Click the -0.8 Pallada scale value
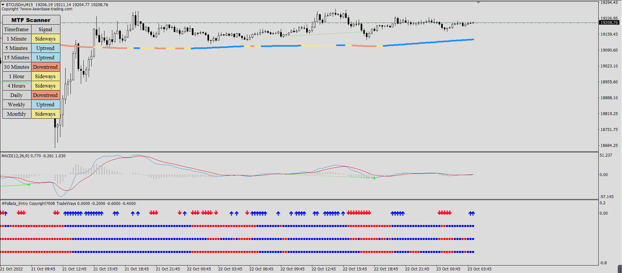This screenshot has width=622, height=273. pyautogui.click(x=603, y=263)
